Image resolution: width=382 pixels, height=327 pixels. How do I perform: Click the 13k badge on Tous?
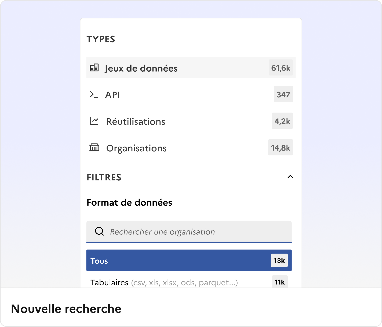point(279,260)
